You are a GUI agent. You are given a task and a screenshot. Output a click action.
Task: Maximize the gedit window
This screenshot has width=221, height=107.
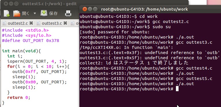[16, 4]
